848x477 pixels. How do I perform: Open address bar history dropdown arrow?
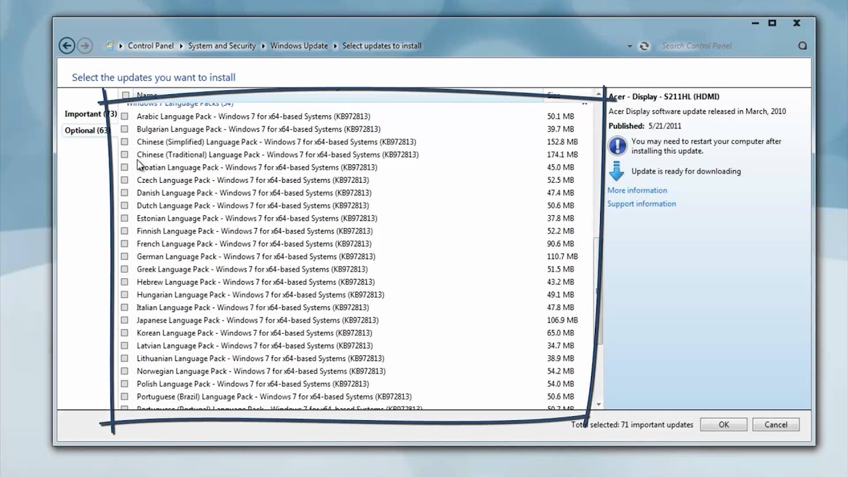pyautogui.click(x=629, y=46)
